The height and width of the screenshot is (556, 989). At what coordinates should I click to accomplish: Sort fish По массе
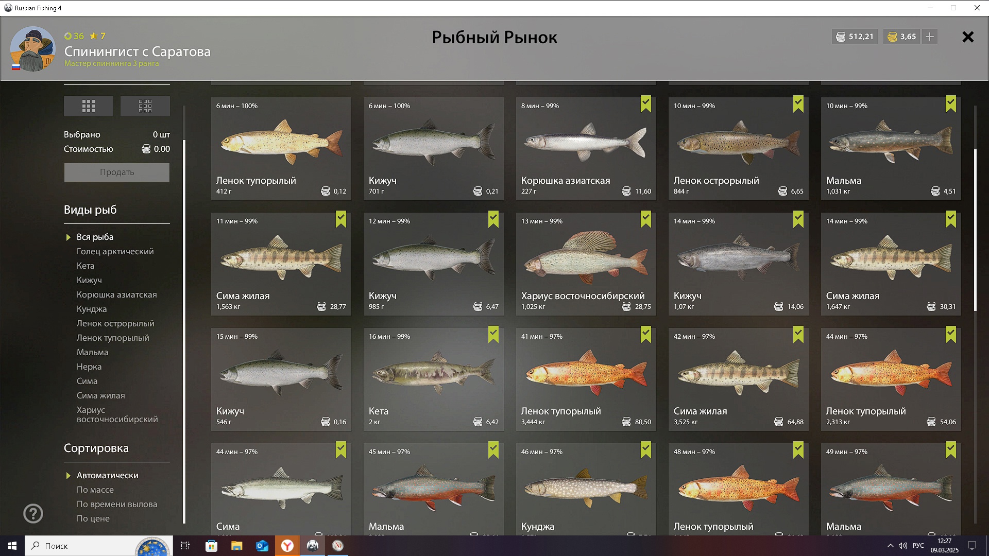click(x=95, y=490)
